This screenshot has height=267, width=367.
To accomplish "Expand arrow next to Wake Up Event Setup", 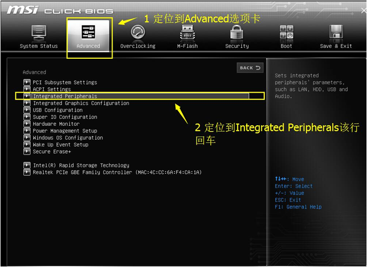I will (x=27, y=144).
